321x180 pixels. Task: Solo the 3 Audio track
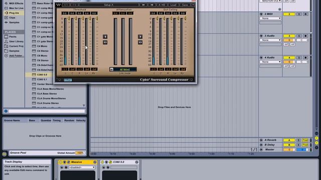[299, 36]
